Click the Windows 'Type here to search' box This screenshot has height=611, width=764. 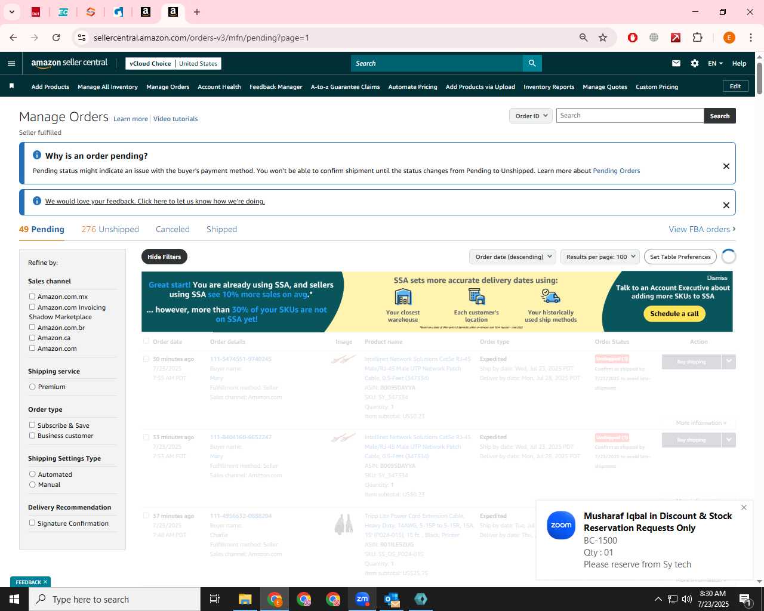click(x=115, y=599)
